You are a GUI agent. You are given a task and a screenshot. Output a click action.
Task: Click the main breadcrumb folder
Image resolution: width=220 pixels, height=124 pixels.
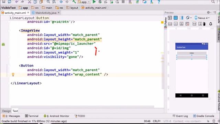[47, 8]
